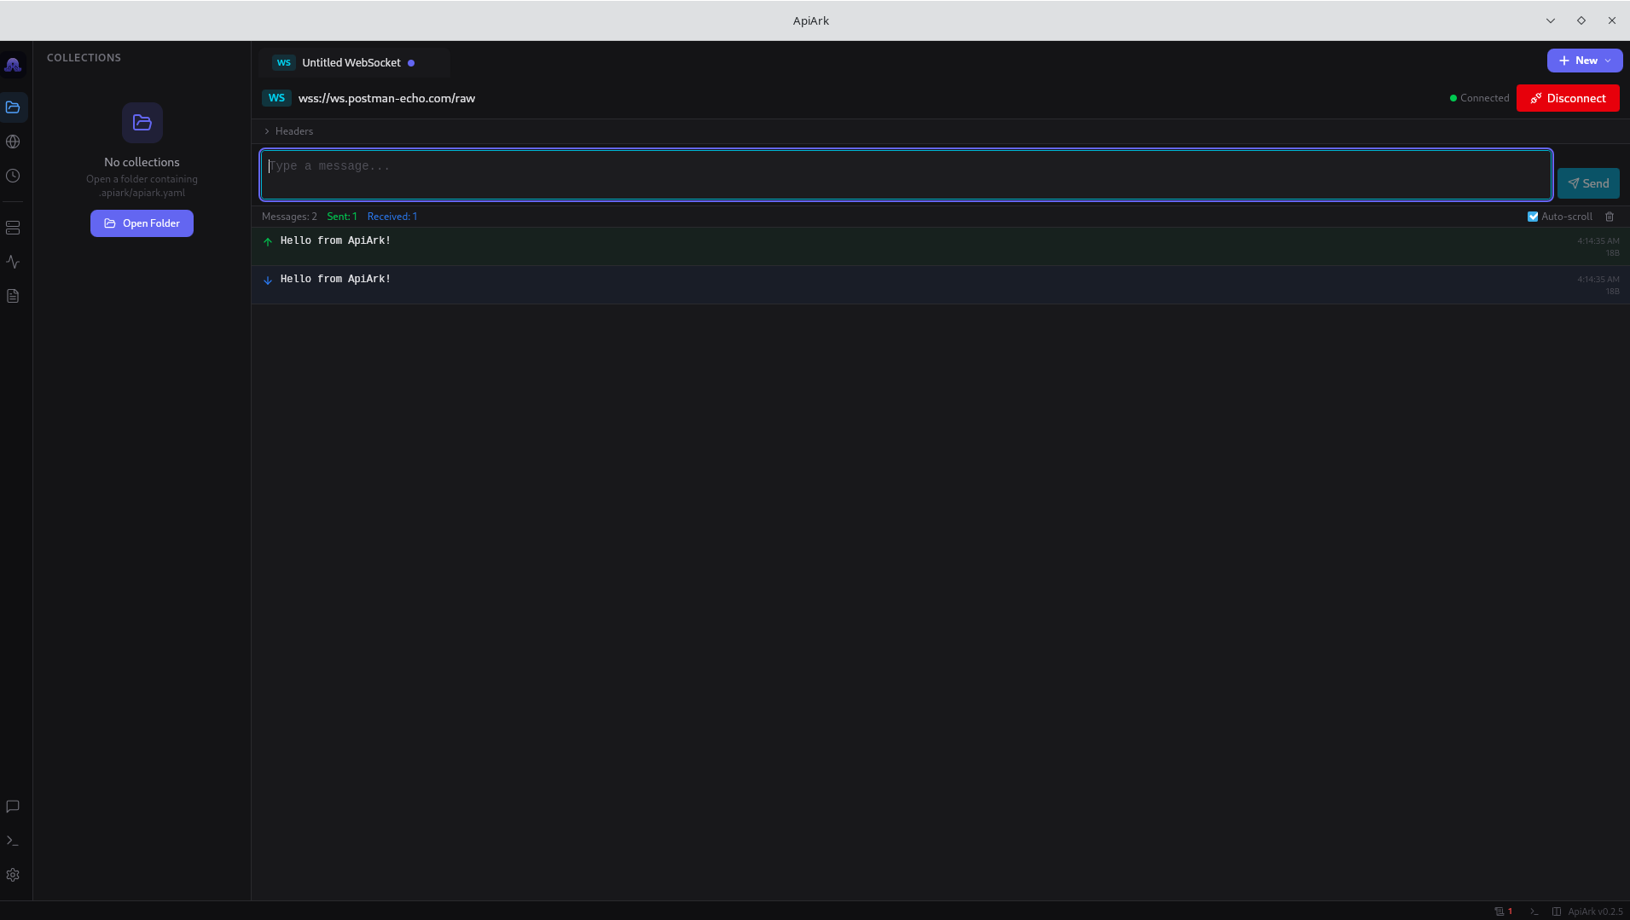This screenshot has height=920, width=1630.
Task: Open the Environments globe icon in sidebar
Action: click(x=13, y=142)
